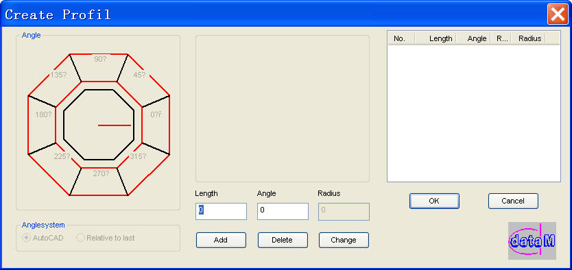
Task: Choose the AutoCAD angle system radio
Action: point(43,238)
